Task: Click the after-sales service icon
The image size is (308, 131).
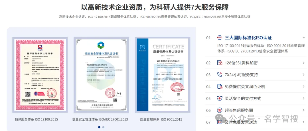Action: [220, 111]
